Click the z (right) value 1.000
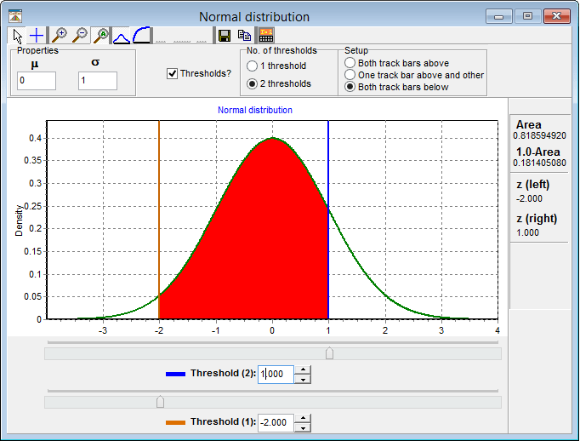580x441 pixels. 528,232
